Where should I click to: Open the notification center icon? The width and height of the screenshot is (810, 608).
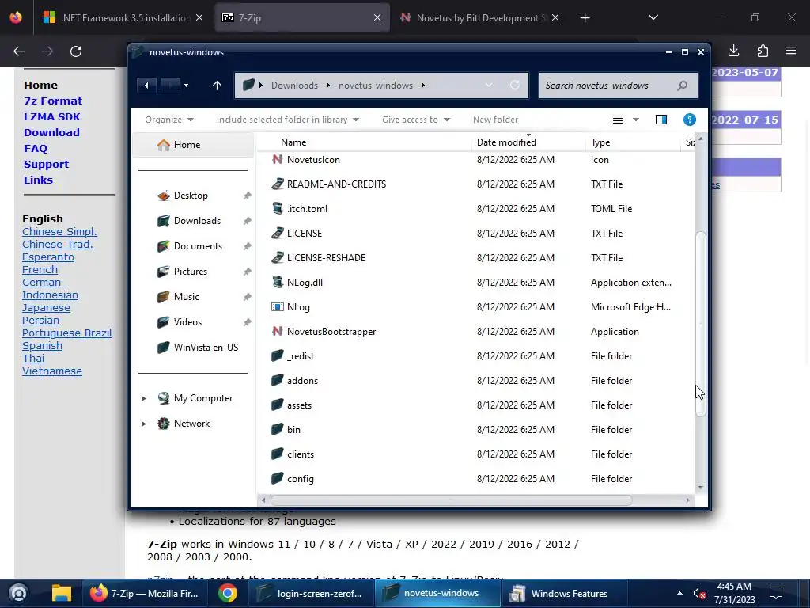pyautogui.click(x=776, y=593)
